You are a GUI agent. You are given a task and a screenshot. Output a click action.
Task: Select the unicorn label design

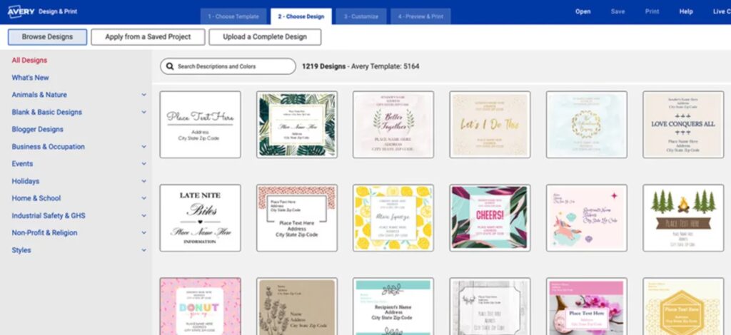(x=586, y=217)
